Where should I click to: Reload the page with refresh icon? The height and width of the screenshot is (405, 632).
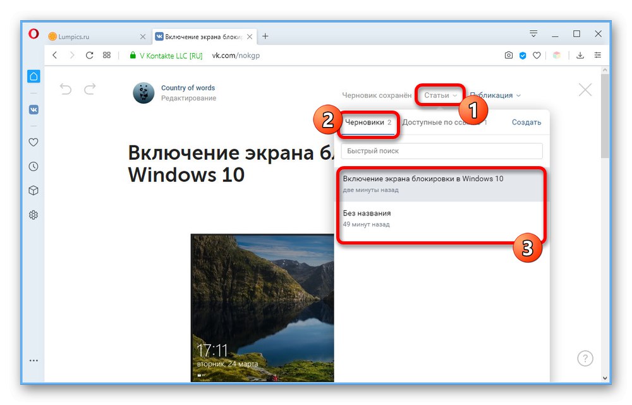pyautogui.click(x=90, y=55)
